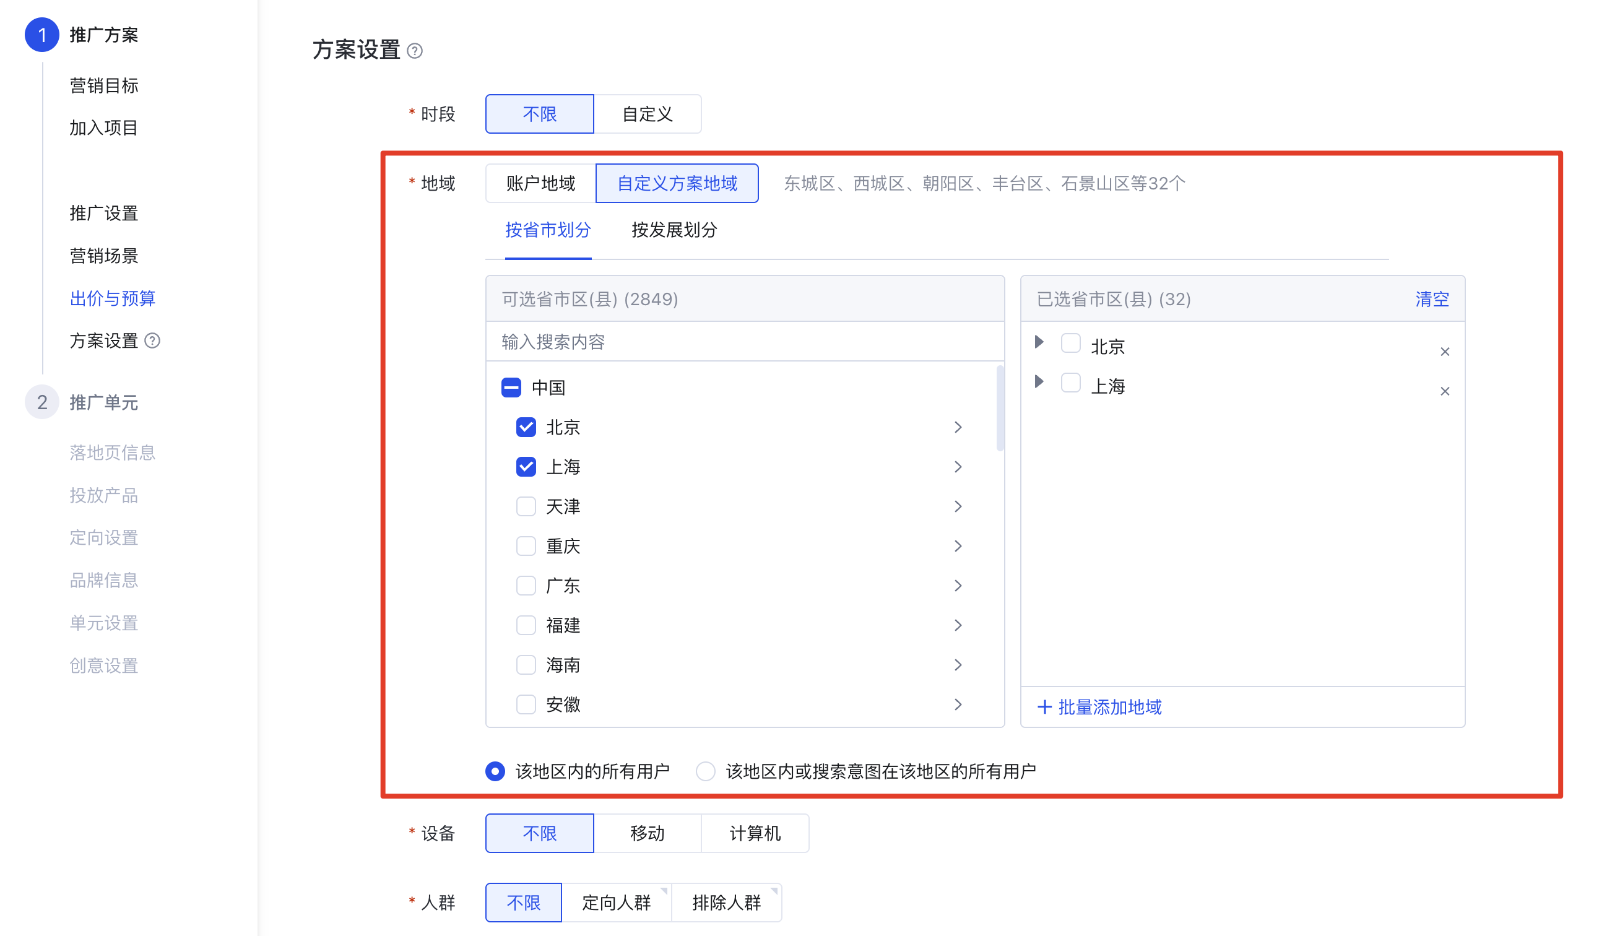Click step 2 推广单元 circle icon

click(41, 402)
